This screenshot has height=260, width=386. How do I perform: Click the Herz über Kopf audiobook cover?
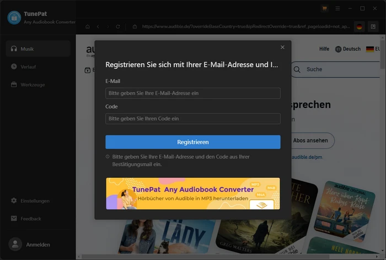345,211
